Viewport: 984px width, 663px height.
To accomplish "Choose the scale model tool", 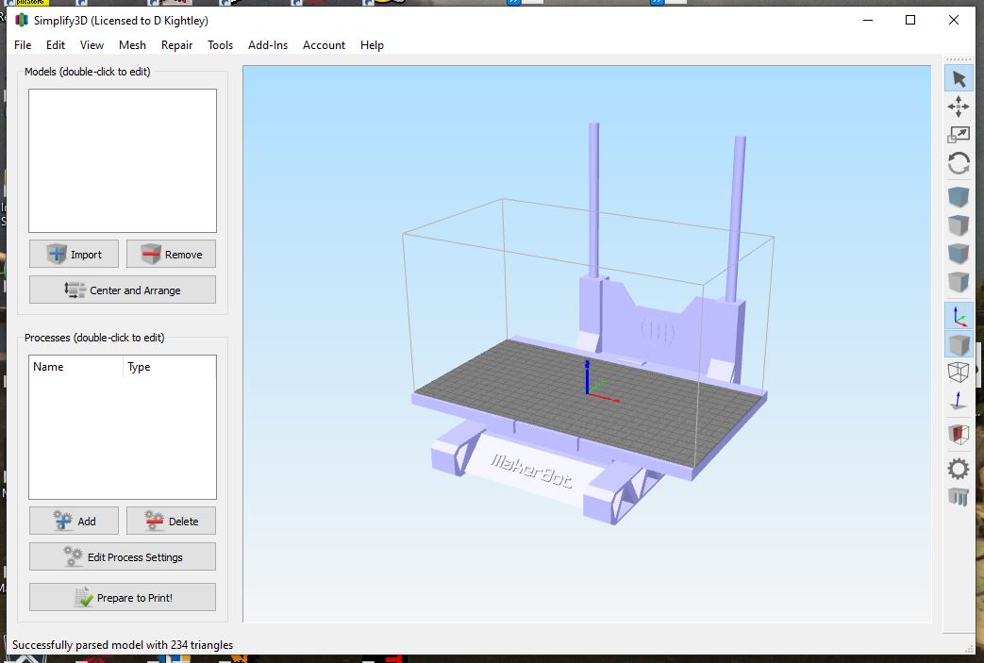I will [959, 134].
